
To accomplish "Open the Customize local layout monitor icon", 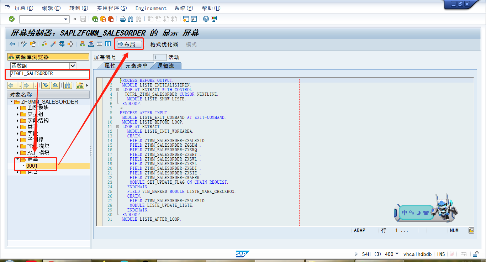I will point(213,19).
